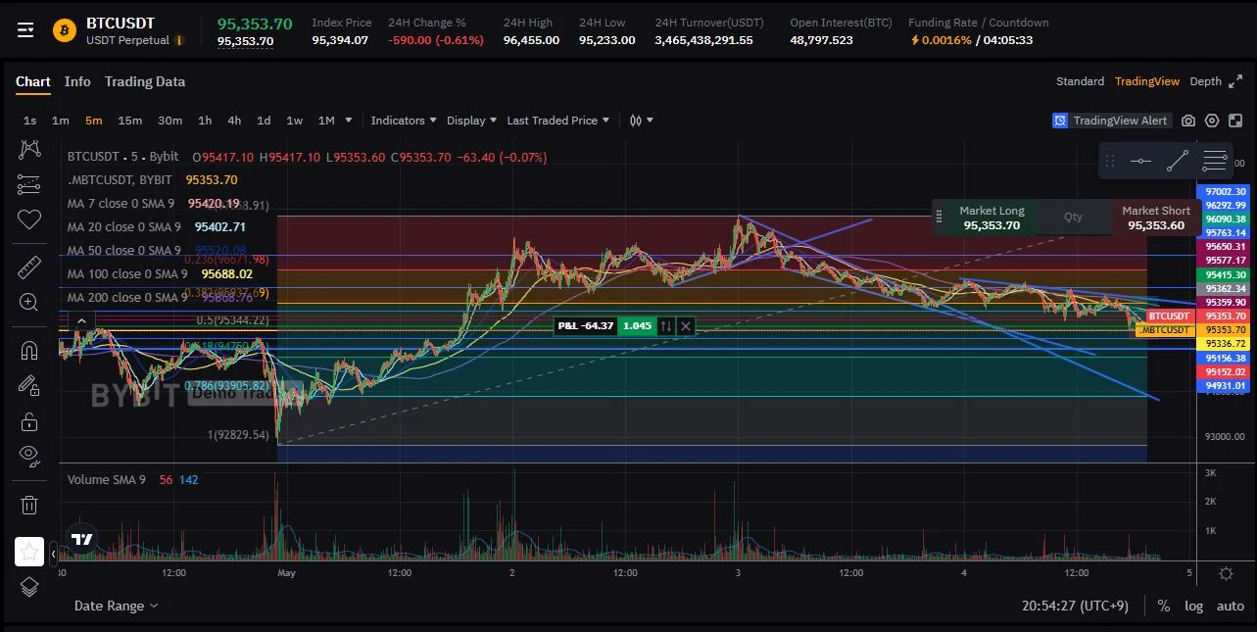Activate the zoom in tool
The width and height of the screenshot is (1257, 632).
point(28,303)
